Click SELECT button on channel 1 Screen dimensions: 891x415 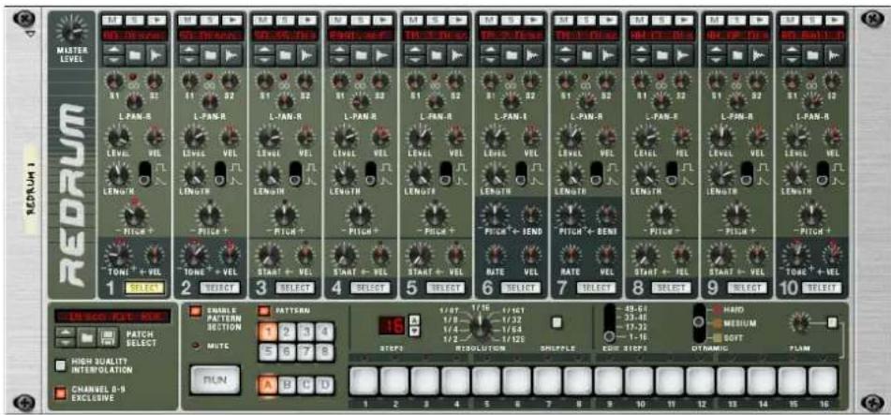tap(144, 289)
